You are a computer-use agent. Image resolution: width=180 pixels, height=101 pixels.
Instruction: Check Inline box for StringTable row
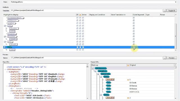(83, 36)
